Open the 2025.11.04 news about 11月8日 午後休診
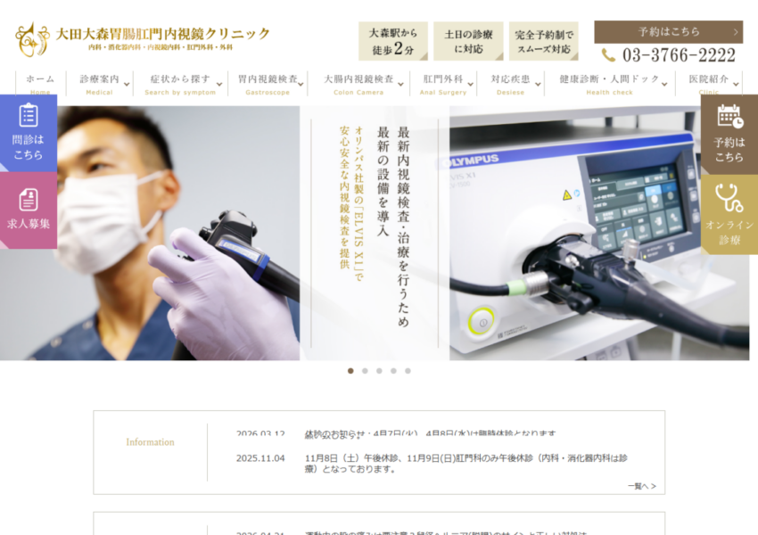The image size is (758, 535). (x=466, y=464)
